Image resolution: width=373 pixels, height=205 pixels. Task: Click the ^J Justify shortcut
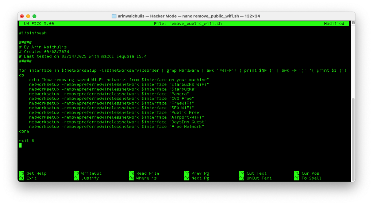tap(88, 178)
